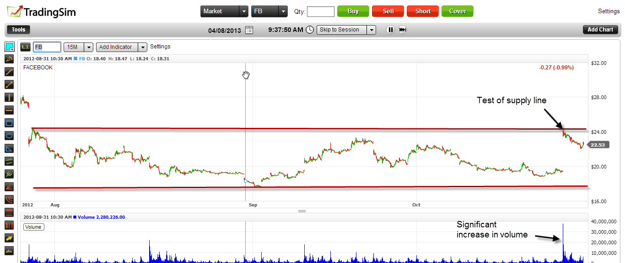625x263 pixels.
Task: Click the Oct label on time axis
Action: pos(416,205)
